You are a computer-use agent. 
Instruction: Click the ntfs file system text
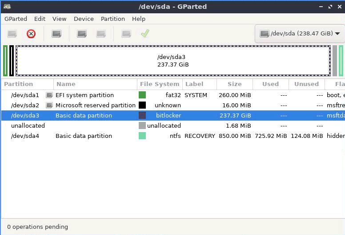coord(175,136)
